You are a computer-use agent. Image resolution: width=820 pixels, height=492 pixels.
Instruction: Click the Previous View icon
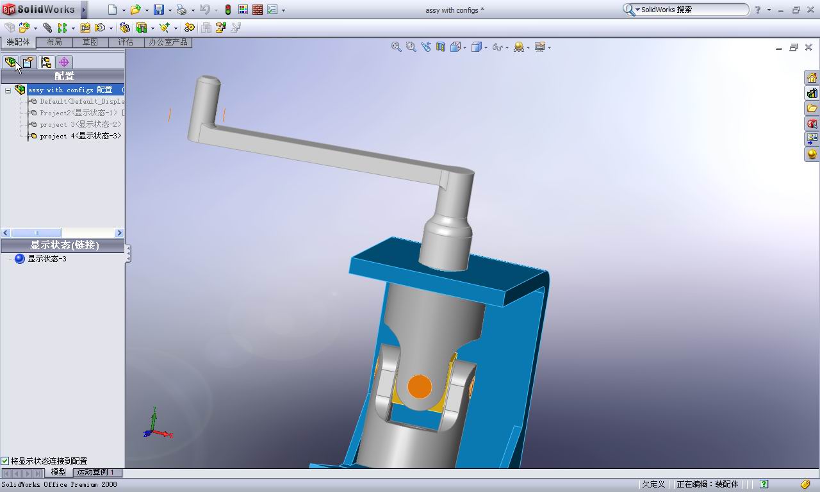point(426,47)
